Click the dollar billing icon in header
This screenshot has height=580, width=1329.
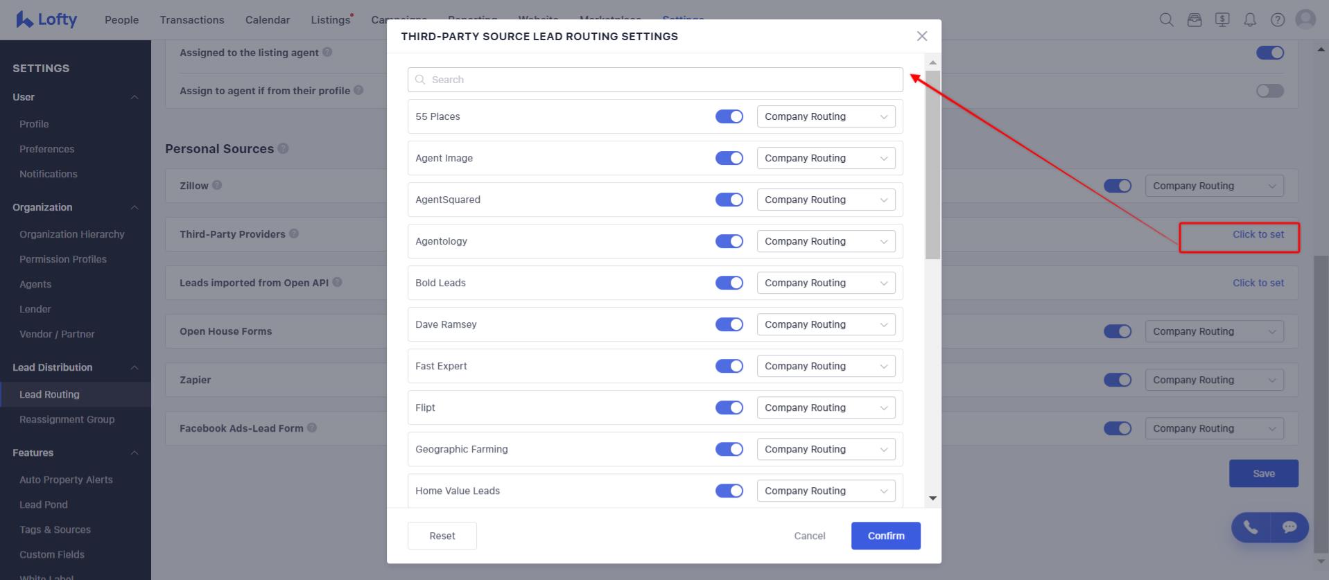[x=1222, y=19]
